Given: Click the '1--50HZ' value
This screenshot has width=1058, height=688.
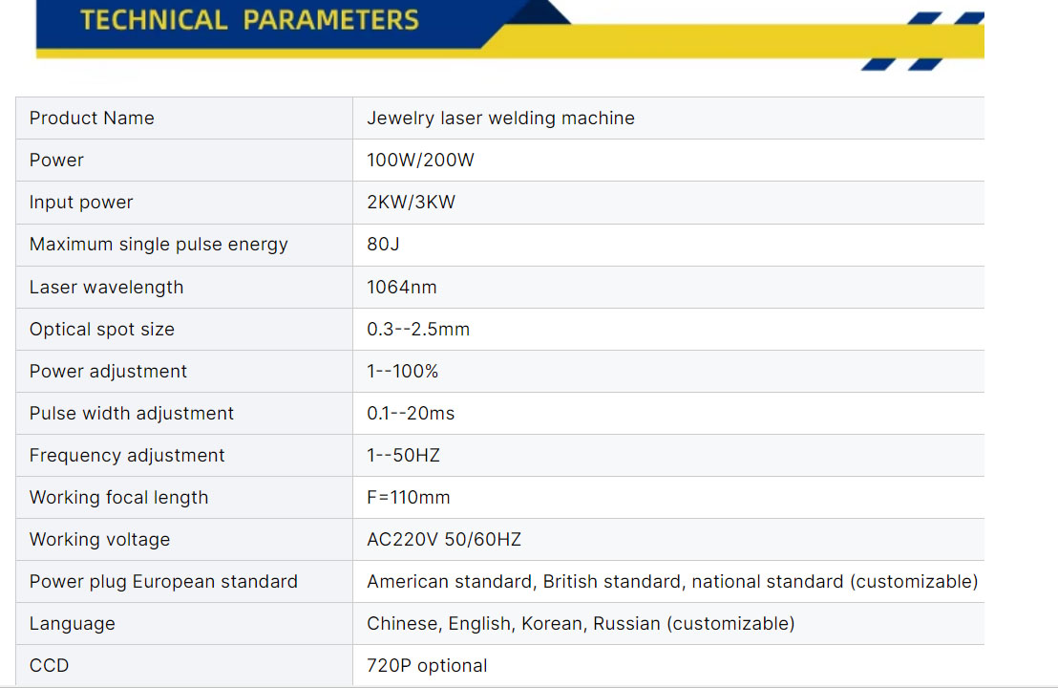Looking at the screenshot, I should pos(404,455).
